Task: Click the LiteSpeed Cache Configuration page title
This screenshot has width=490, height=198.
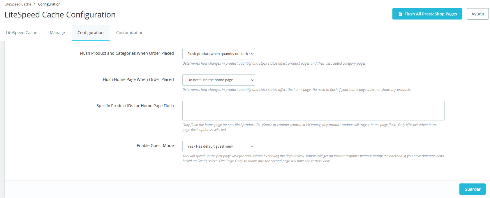Action: (60, 15)
